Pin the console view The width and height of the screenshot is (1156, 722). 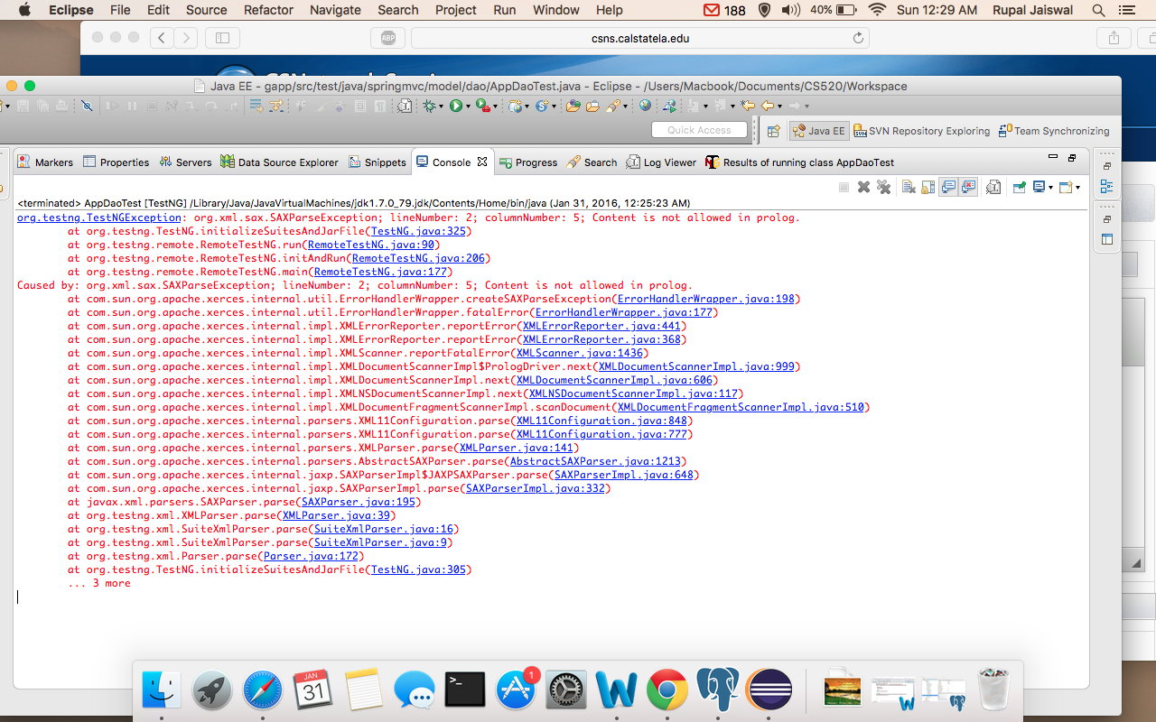point(1019,187)
